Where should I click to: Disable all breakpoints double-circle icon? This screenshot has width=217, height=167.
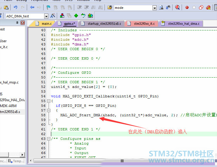tap(201, 7)
